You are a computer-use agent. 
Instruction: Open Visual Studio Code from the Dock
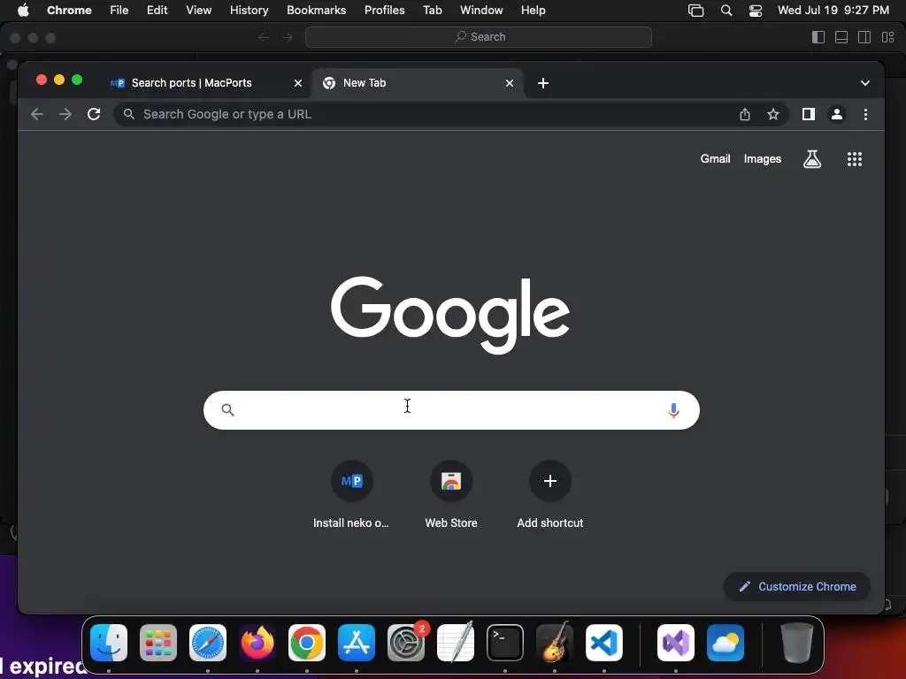(604, 643)
